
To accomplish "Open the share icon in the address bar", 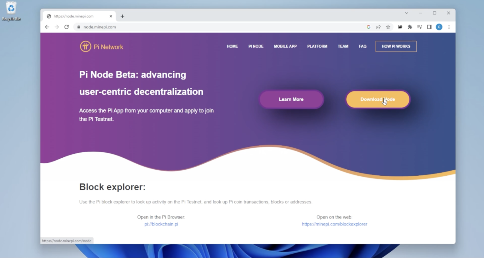I will pyautogui.click(x=378, y=27).
